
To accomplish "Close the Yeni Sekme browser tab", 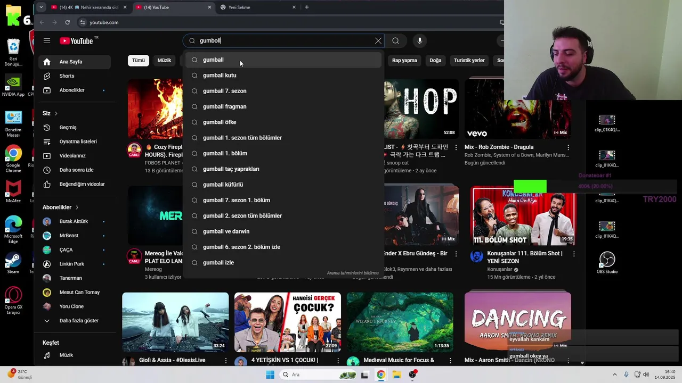I will coord(294,7).
